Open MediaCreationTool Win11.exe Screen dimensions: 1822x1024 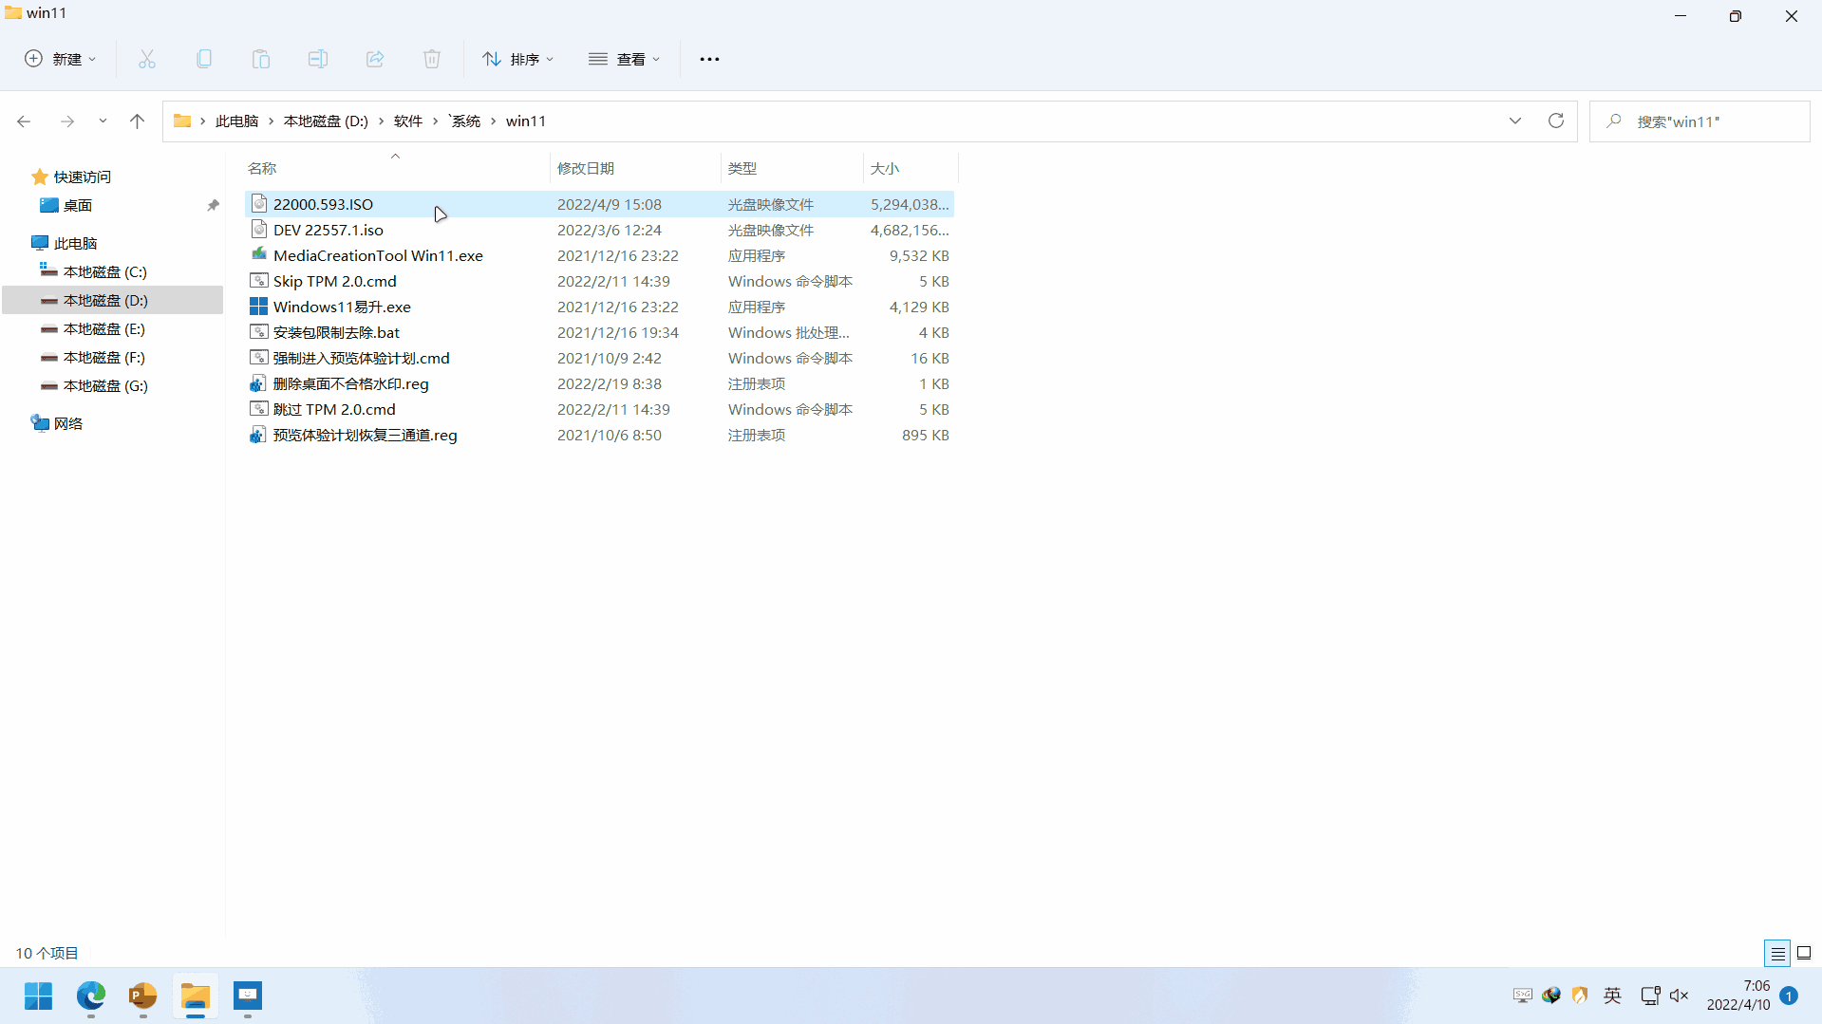pyautogui.click(x=378, y=254)
